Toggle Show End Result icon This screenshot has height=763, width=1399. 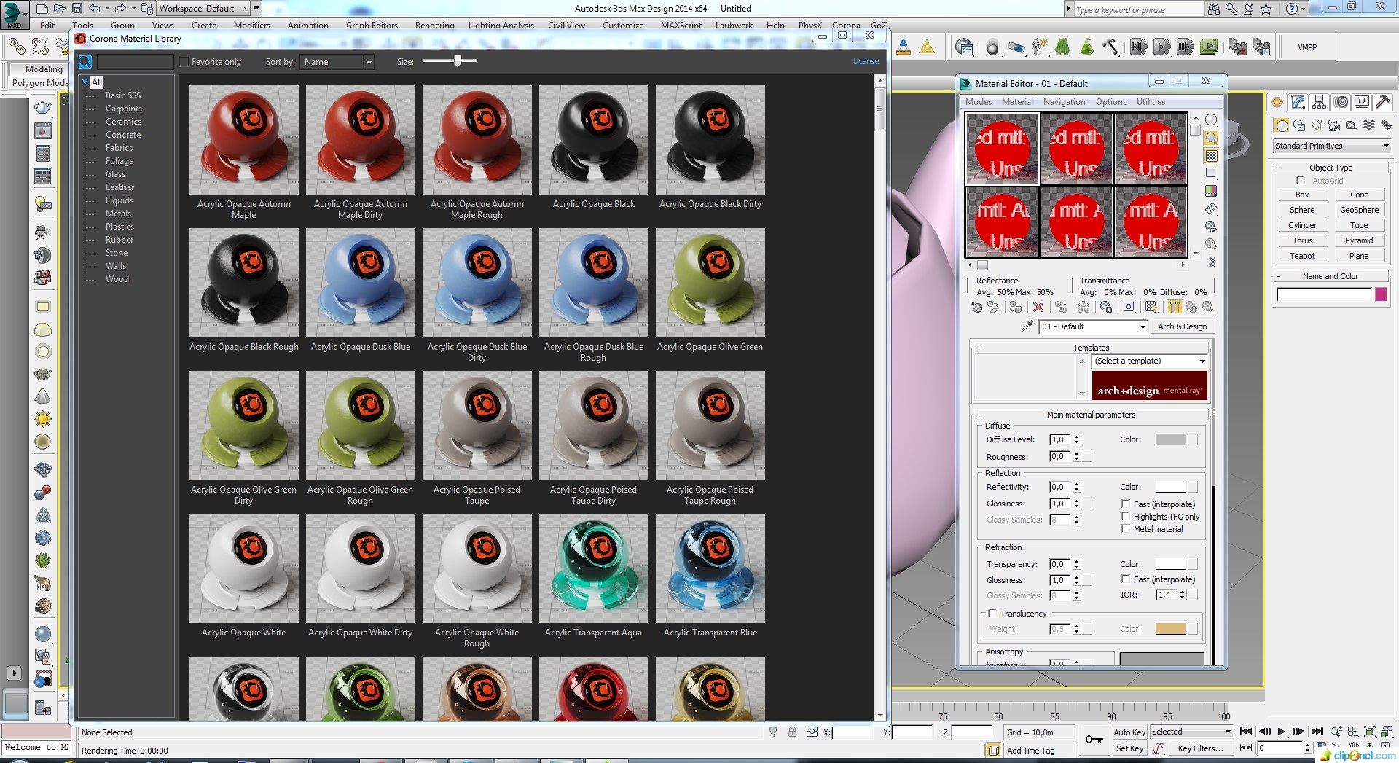coord(1175,308)
